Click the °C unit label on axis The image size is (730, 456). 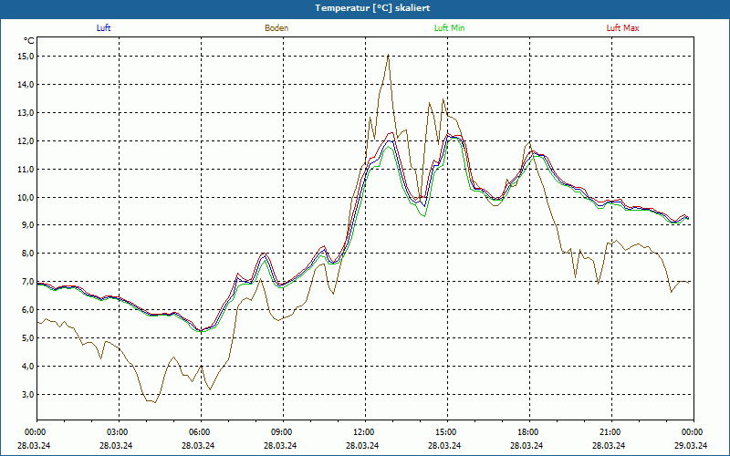point(29,41)
